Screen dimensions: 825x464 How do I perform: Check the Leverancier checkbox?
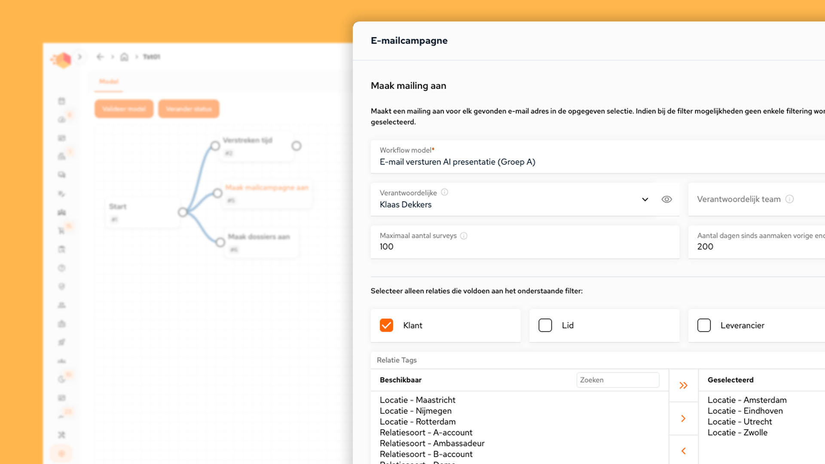(704, 325)
